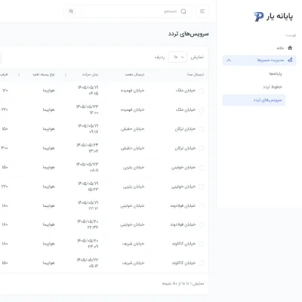Collapse the مدیریت مسیرها menu chevron
This screenshot has height=302, width=302.
click(x=229, y=60)
